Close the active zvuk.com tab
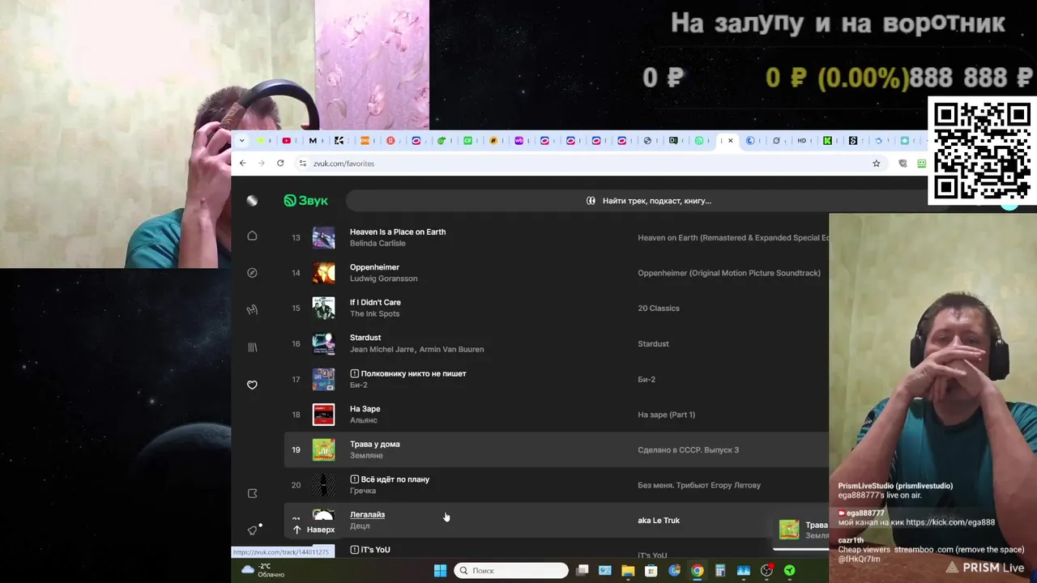Image resolution: width=1037 pixels, height=583 pixels. coord(730,140)
